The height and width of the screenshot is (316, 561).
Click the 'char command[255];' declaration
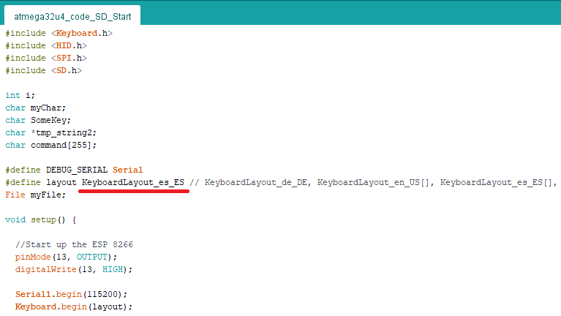point(50,145)
